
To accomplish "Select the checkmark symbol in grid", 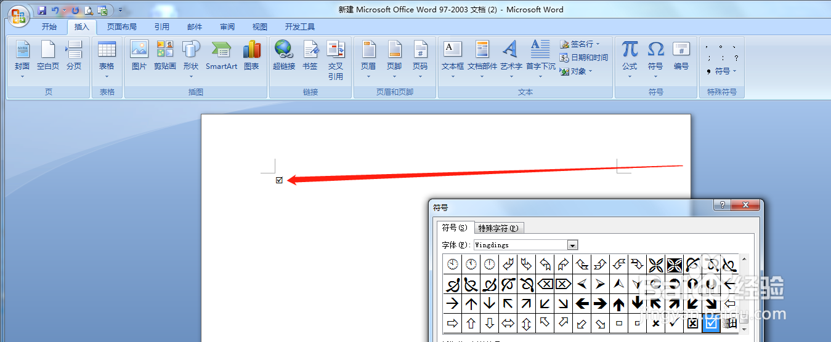I will pos(675,324).
